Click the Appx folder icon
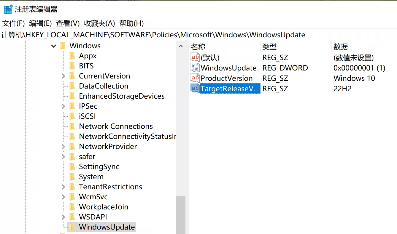Image resolution: width=397 pixels, height=234 pixels. [x=72, y=56]
